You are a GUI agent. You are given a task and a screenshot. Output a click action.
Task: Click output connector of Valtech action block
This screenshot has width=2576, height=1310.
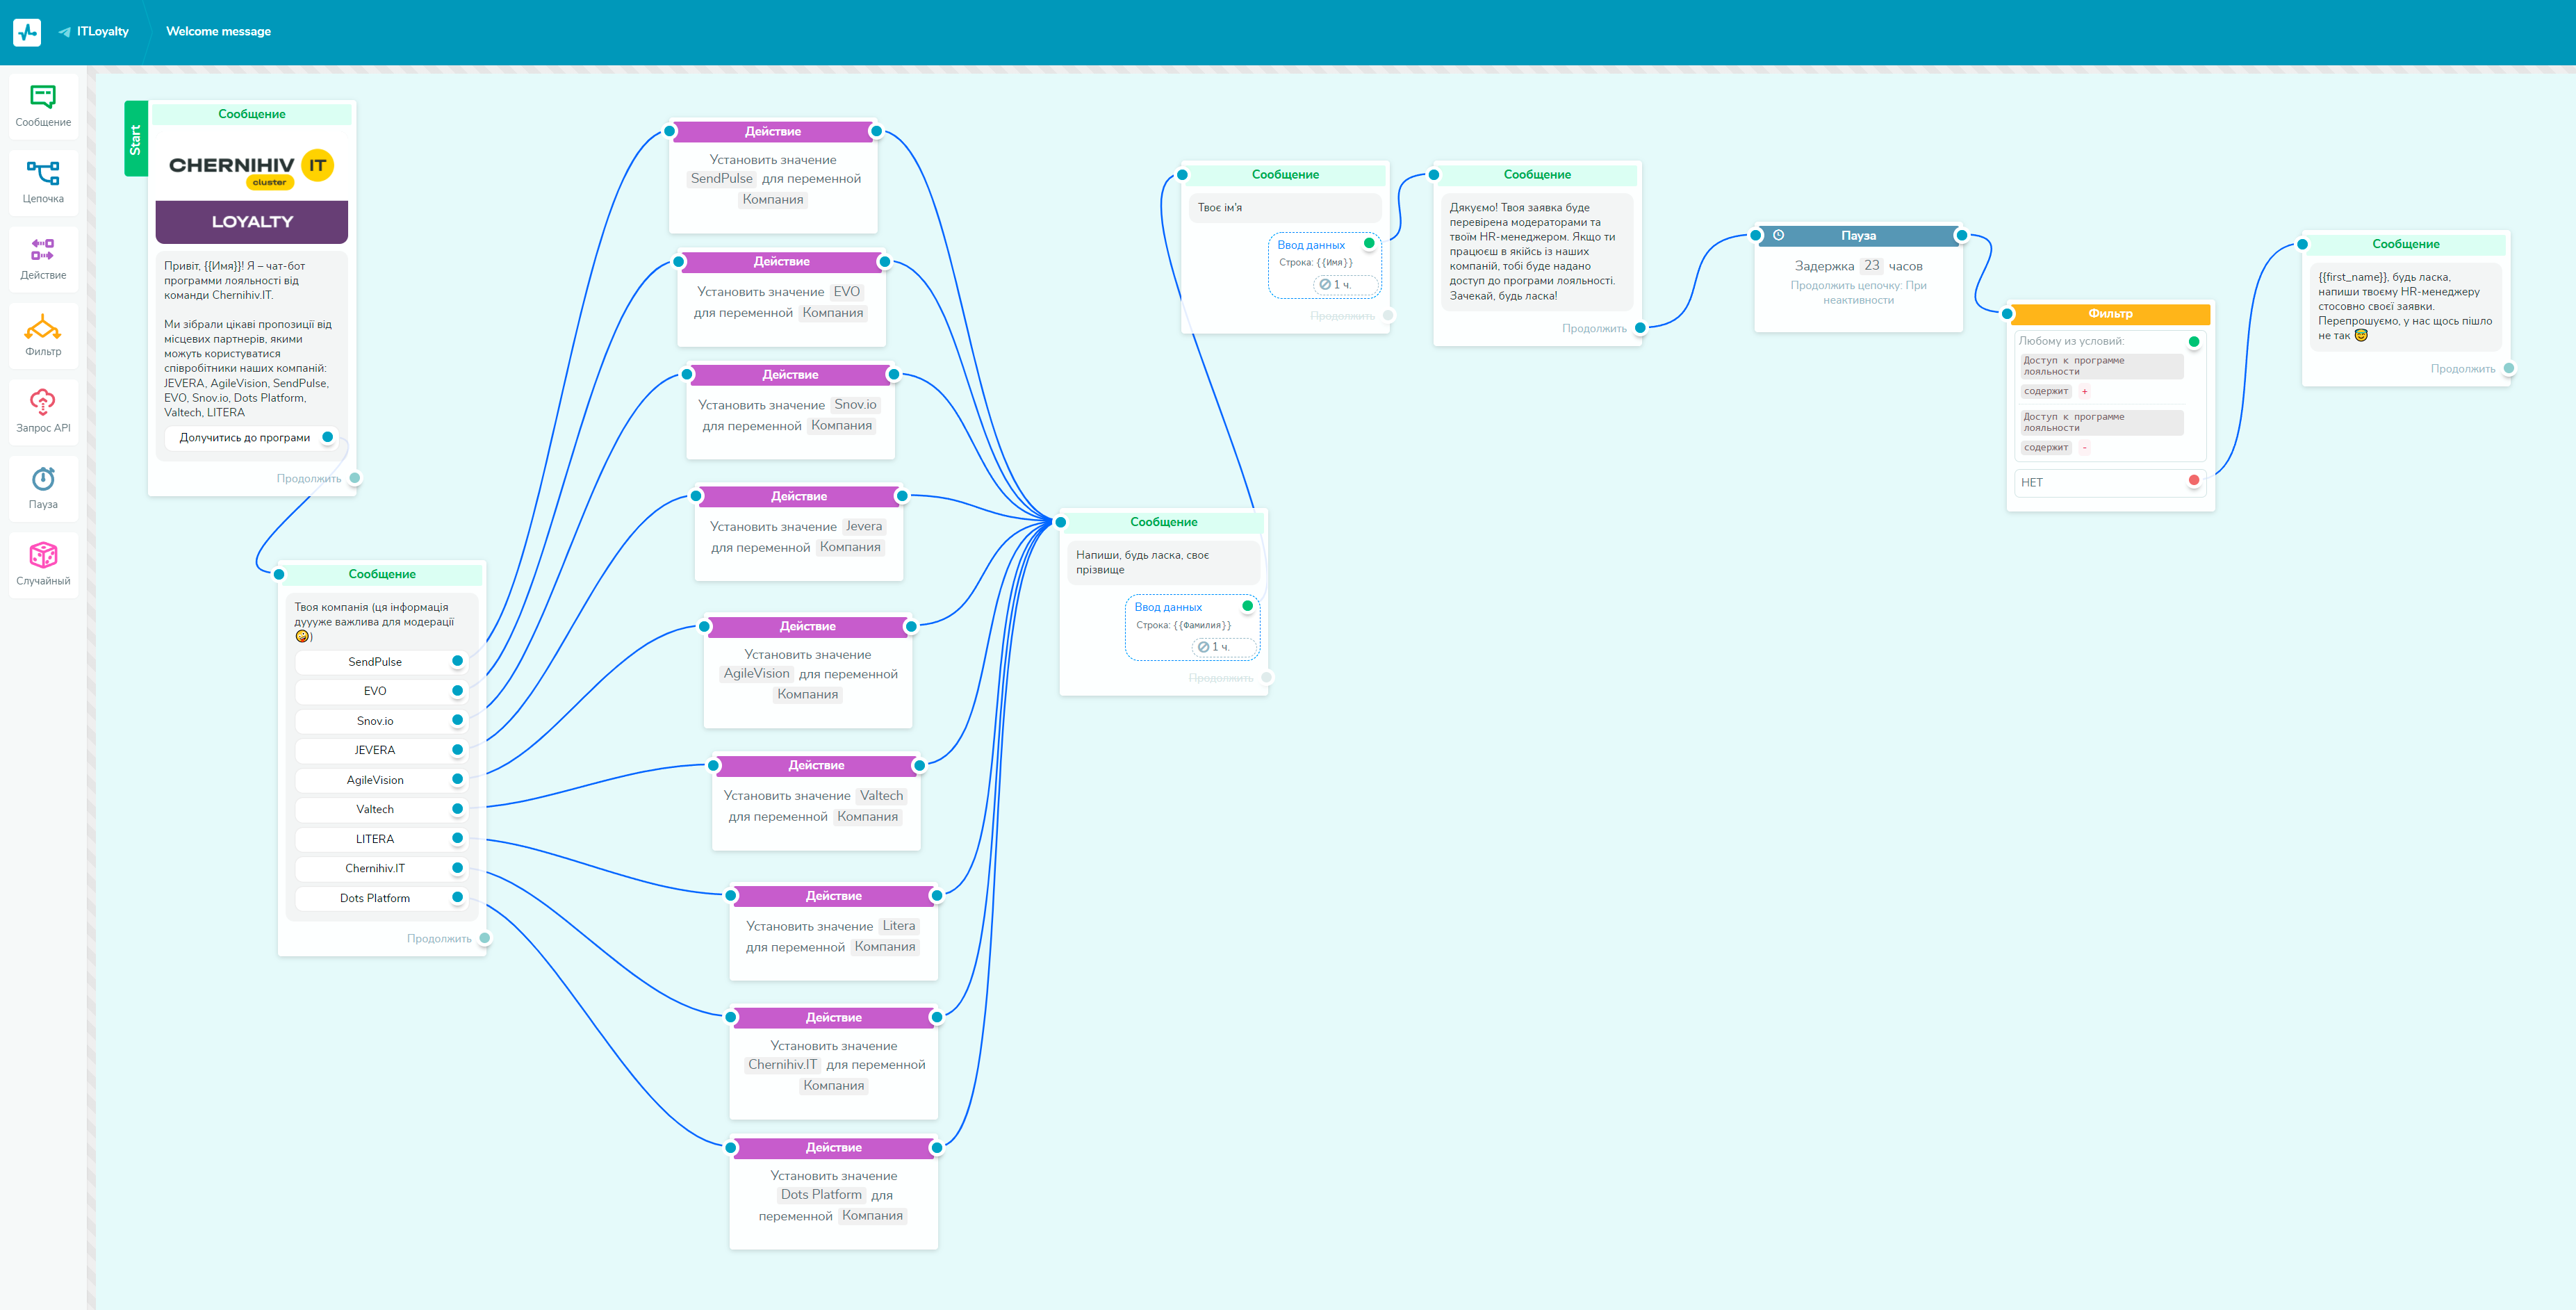point(919,765)
